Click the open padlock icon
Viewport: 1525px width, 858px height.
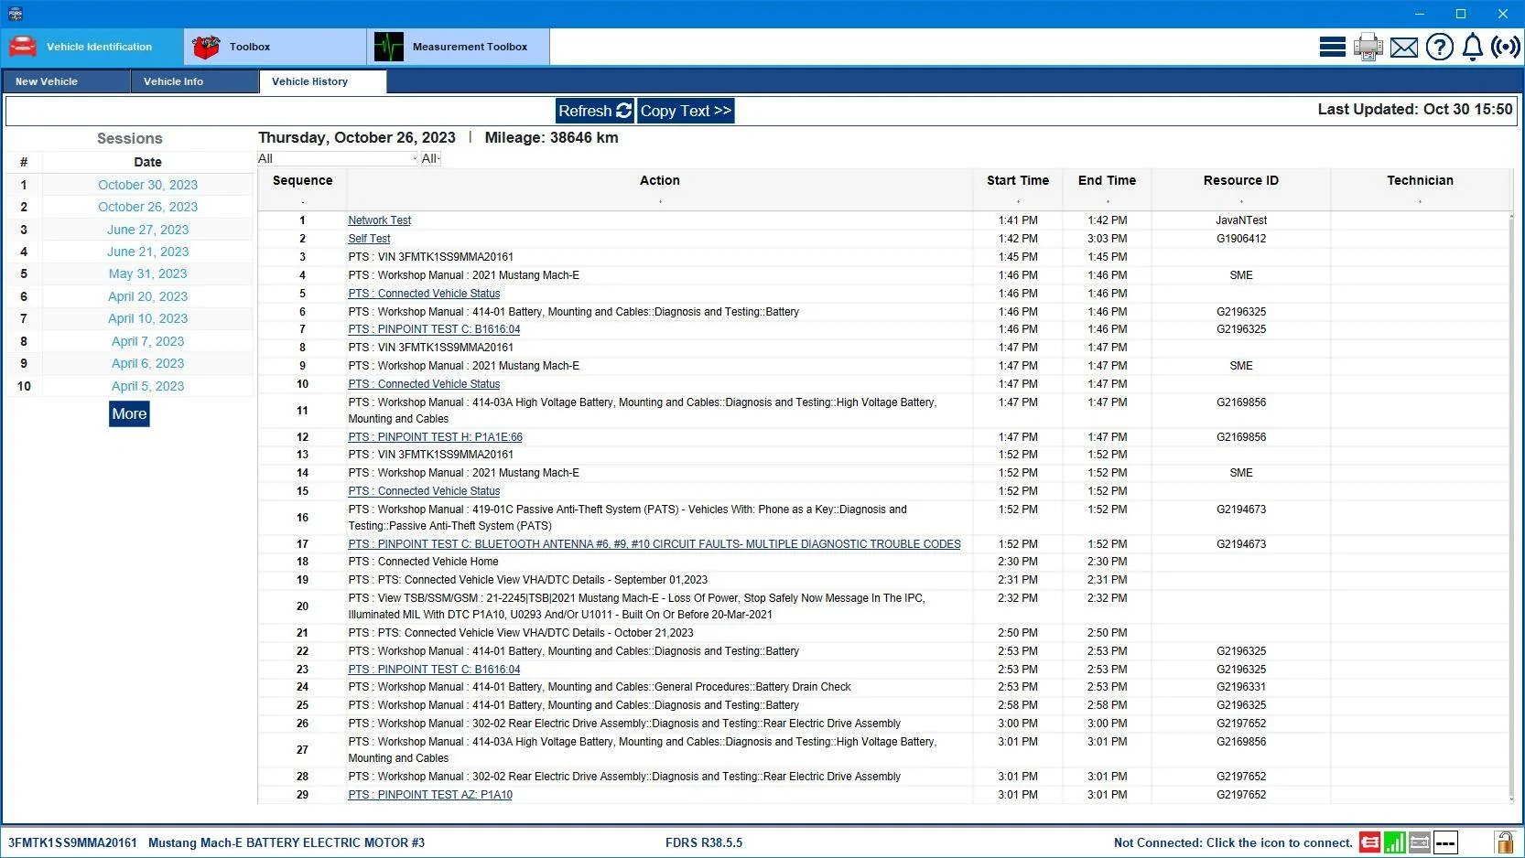[x=1504, y=842]
